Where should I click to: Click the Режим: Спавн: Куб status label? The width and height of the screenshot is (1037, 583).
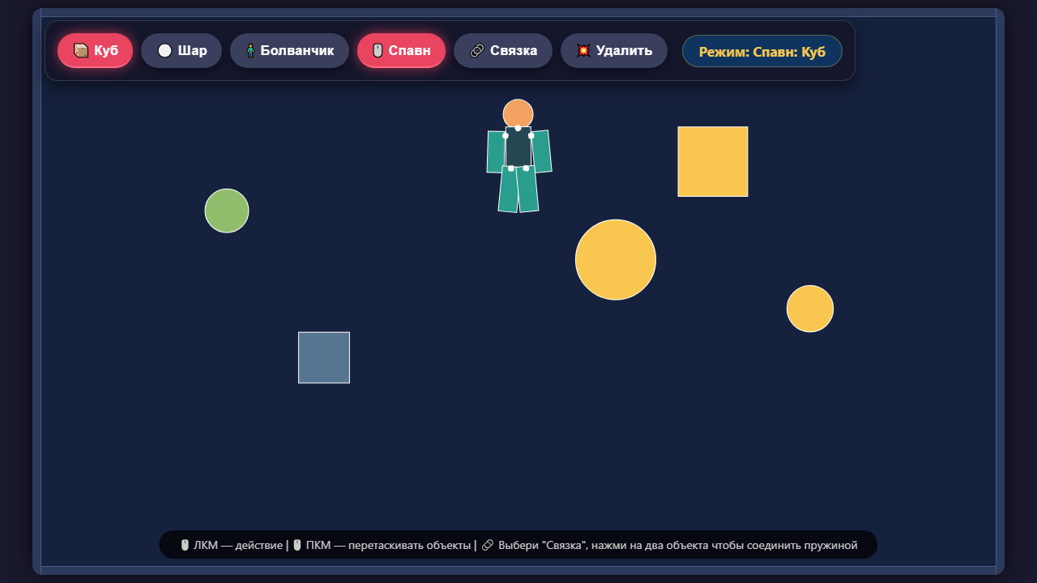762,51
